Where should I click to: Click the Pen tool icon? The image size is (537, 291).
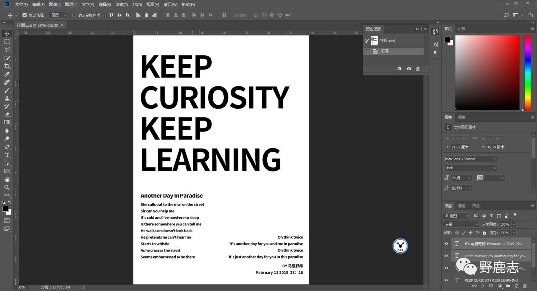pyautogui.click(x=7, y=147)
